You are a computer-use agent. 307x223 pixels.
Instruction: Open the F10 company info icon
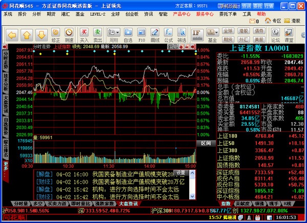coord(141,35)
